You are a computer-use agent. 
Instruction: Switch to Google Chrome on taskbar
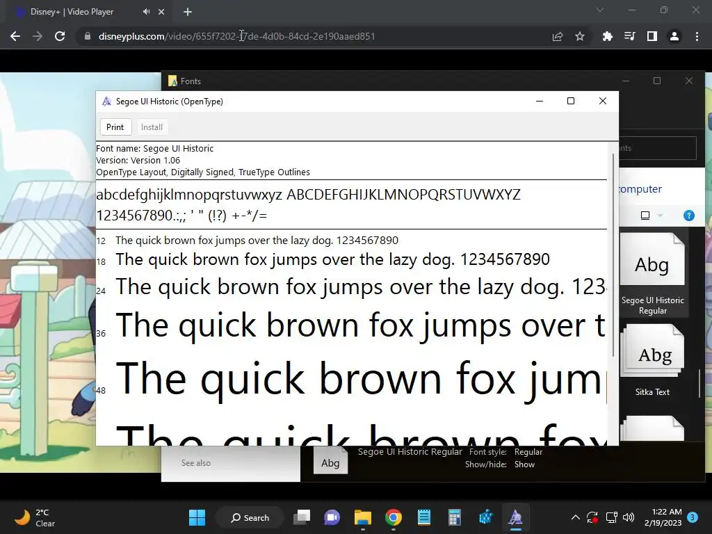pos(394,517)
